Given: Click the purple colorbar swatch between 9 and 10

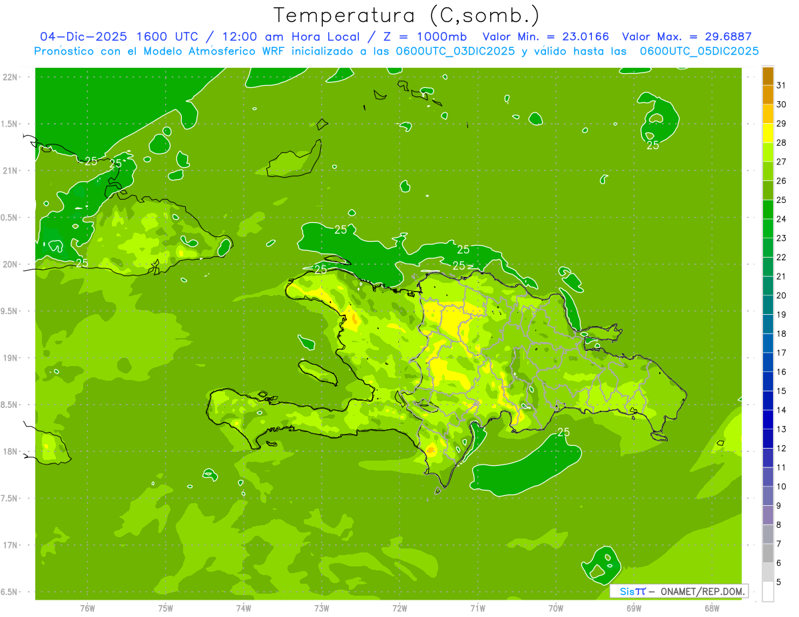Looking at the screenshot, I should point(768,496).
